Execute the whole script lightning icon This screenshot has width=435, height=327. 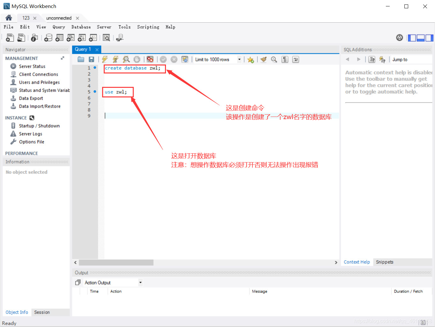[105, 59]
